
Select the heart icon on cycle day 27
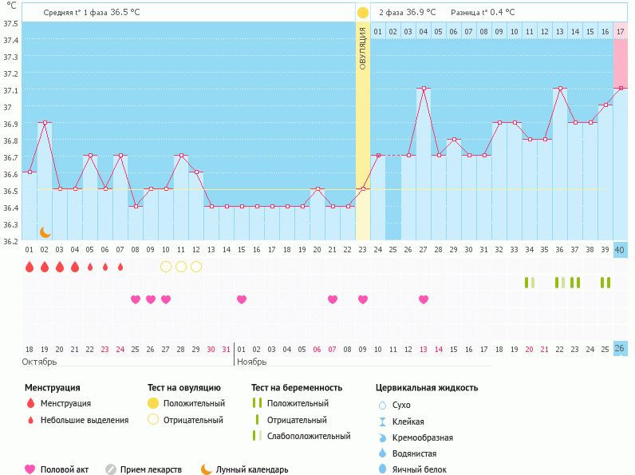click(x=424, y=299)
